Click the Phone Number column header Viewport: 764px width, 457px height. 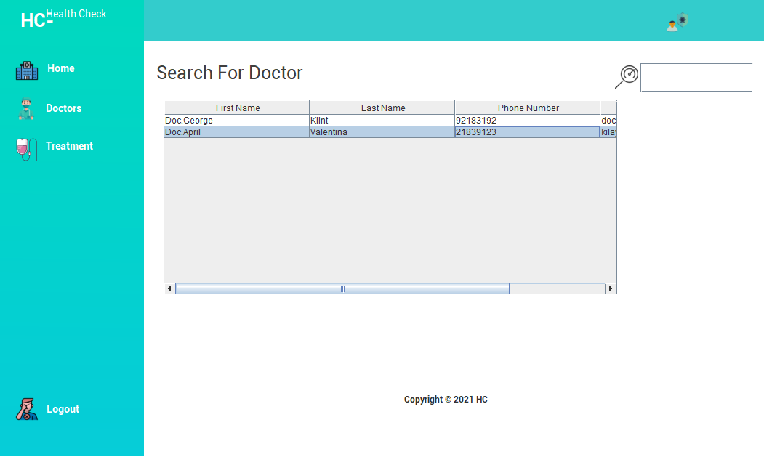[x=528, y=108]
